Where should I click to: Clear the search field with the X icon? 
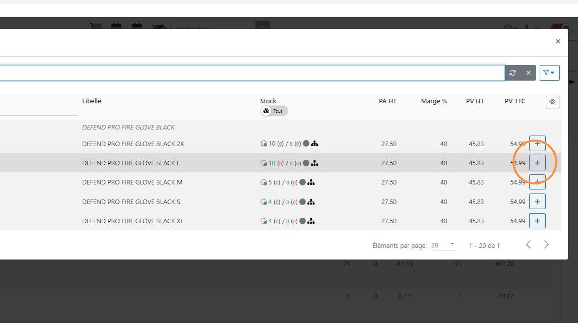528,73
